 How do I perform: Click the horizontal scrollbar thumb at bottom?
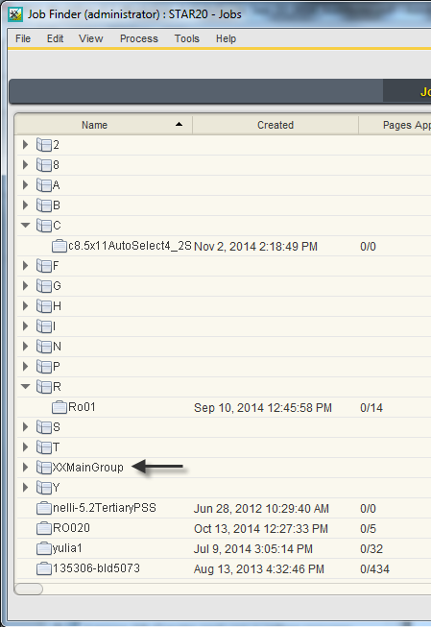(x=29, y=589)
